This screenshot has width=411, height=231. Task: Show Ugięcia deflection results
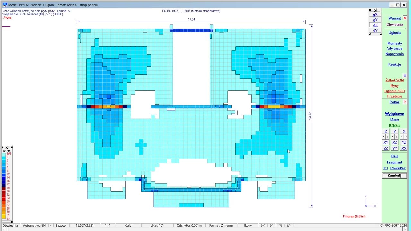point(394,33)
